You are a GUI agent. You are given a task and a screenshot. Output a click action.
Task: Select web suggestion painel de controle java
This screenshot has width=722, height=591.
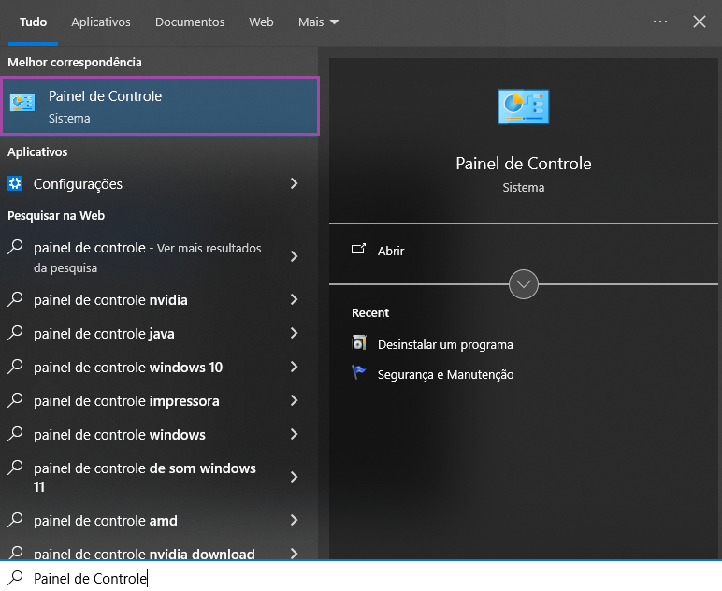[x=104, y=334]
